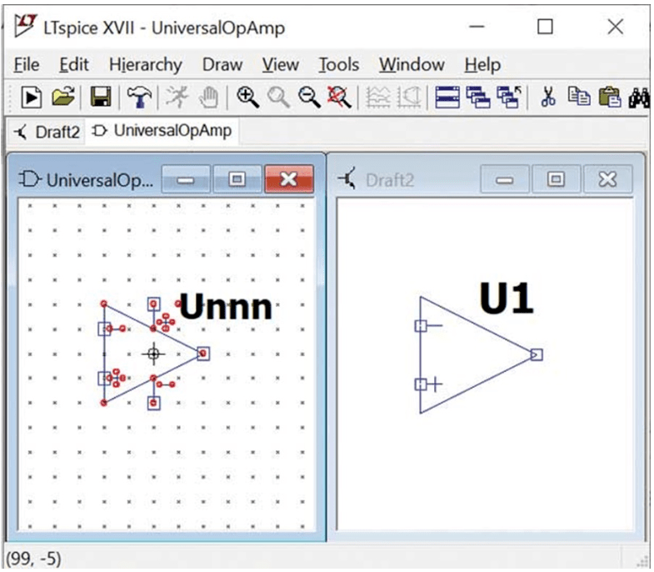Screen dimensions: 654x572
Task: Click U1 non-inverting input pin in Draft2
Action: tap(421, 384)
